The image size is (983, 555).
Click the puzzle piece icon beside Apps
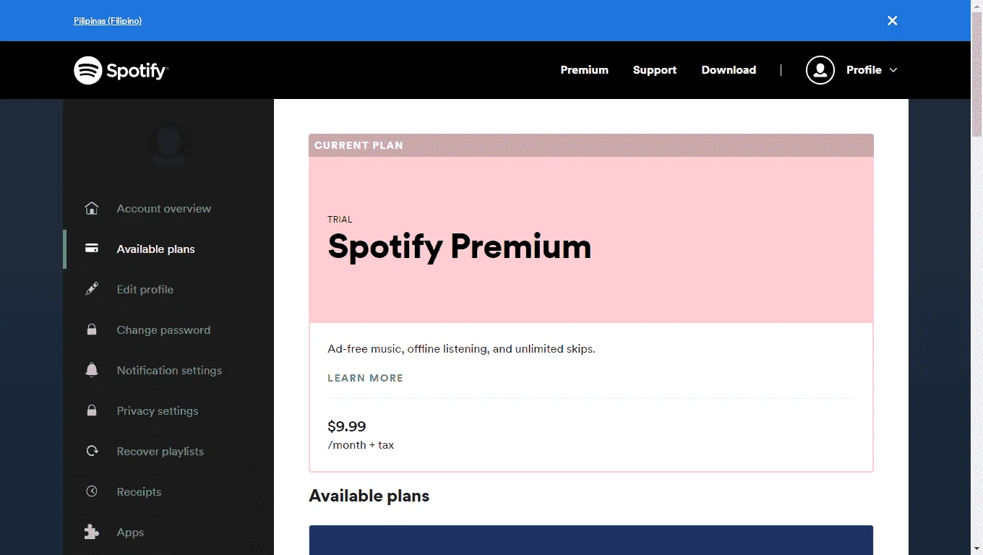coord(92,532)
